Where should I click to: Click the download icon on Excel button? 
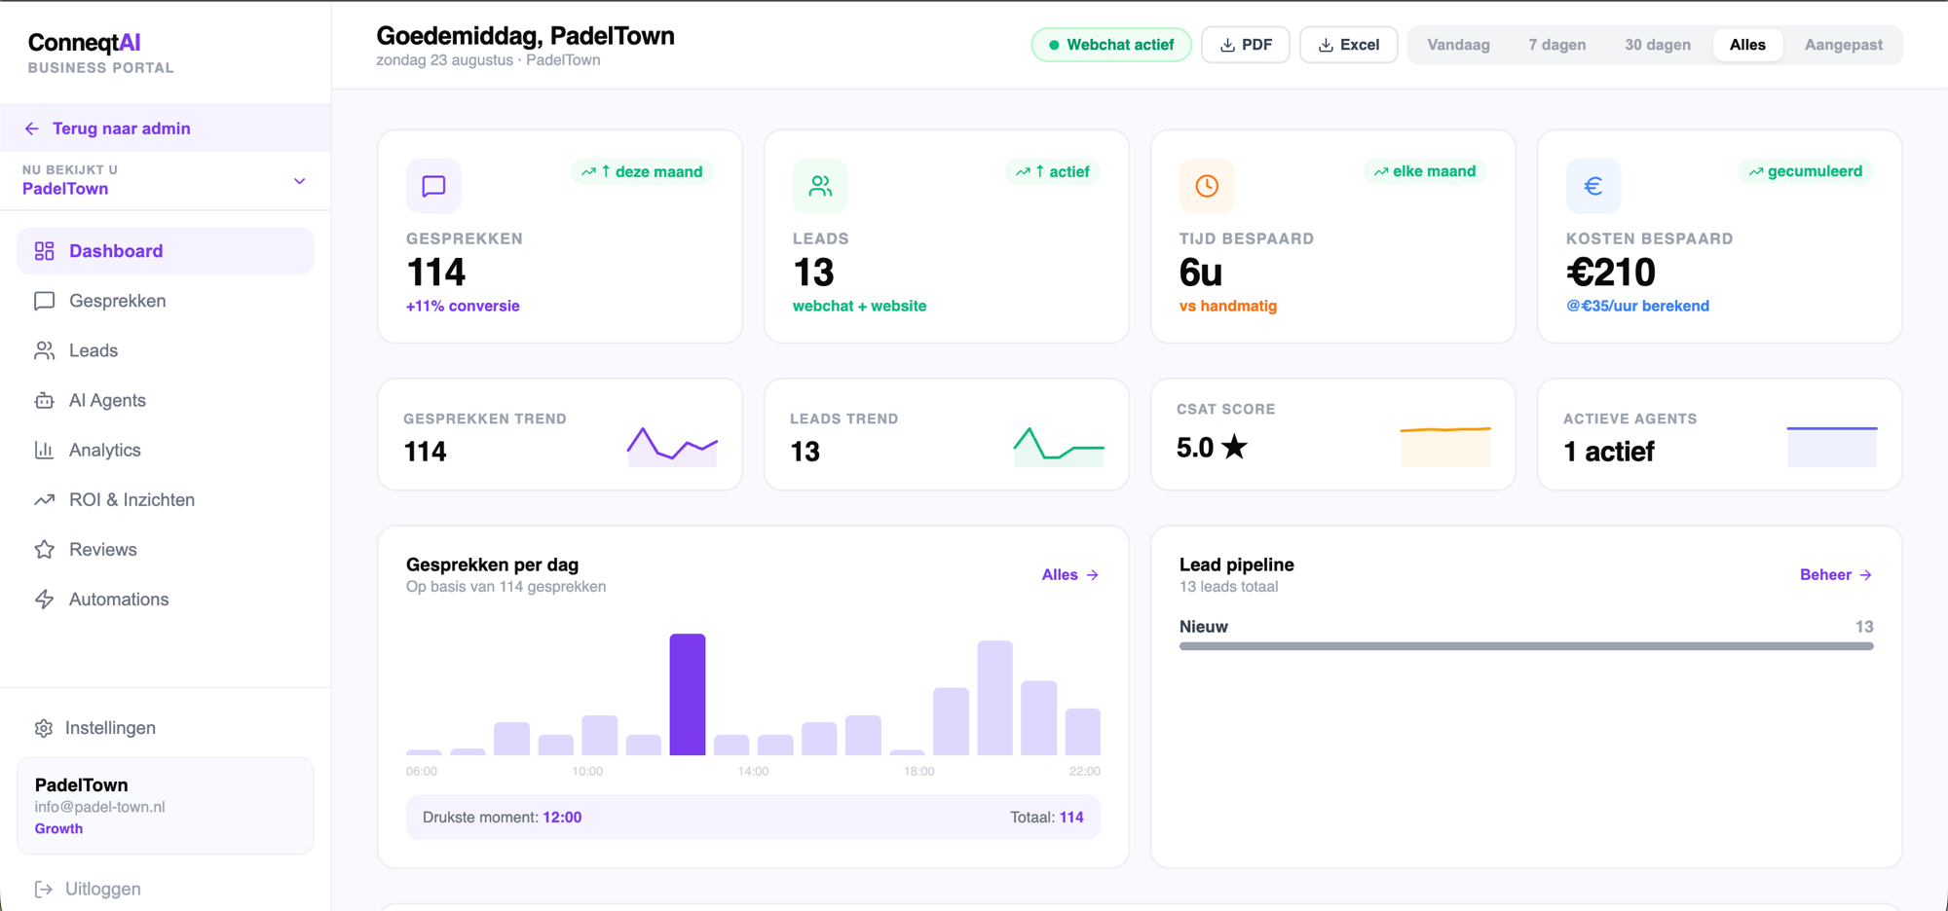[1326, 45]
